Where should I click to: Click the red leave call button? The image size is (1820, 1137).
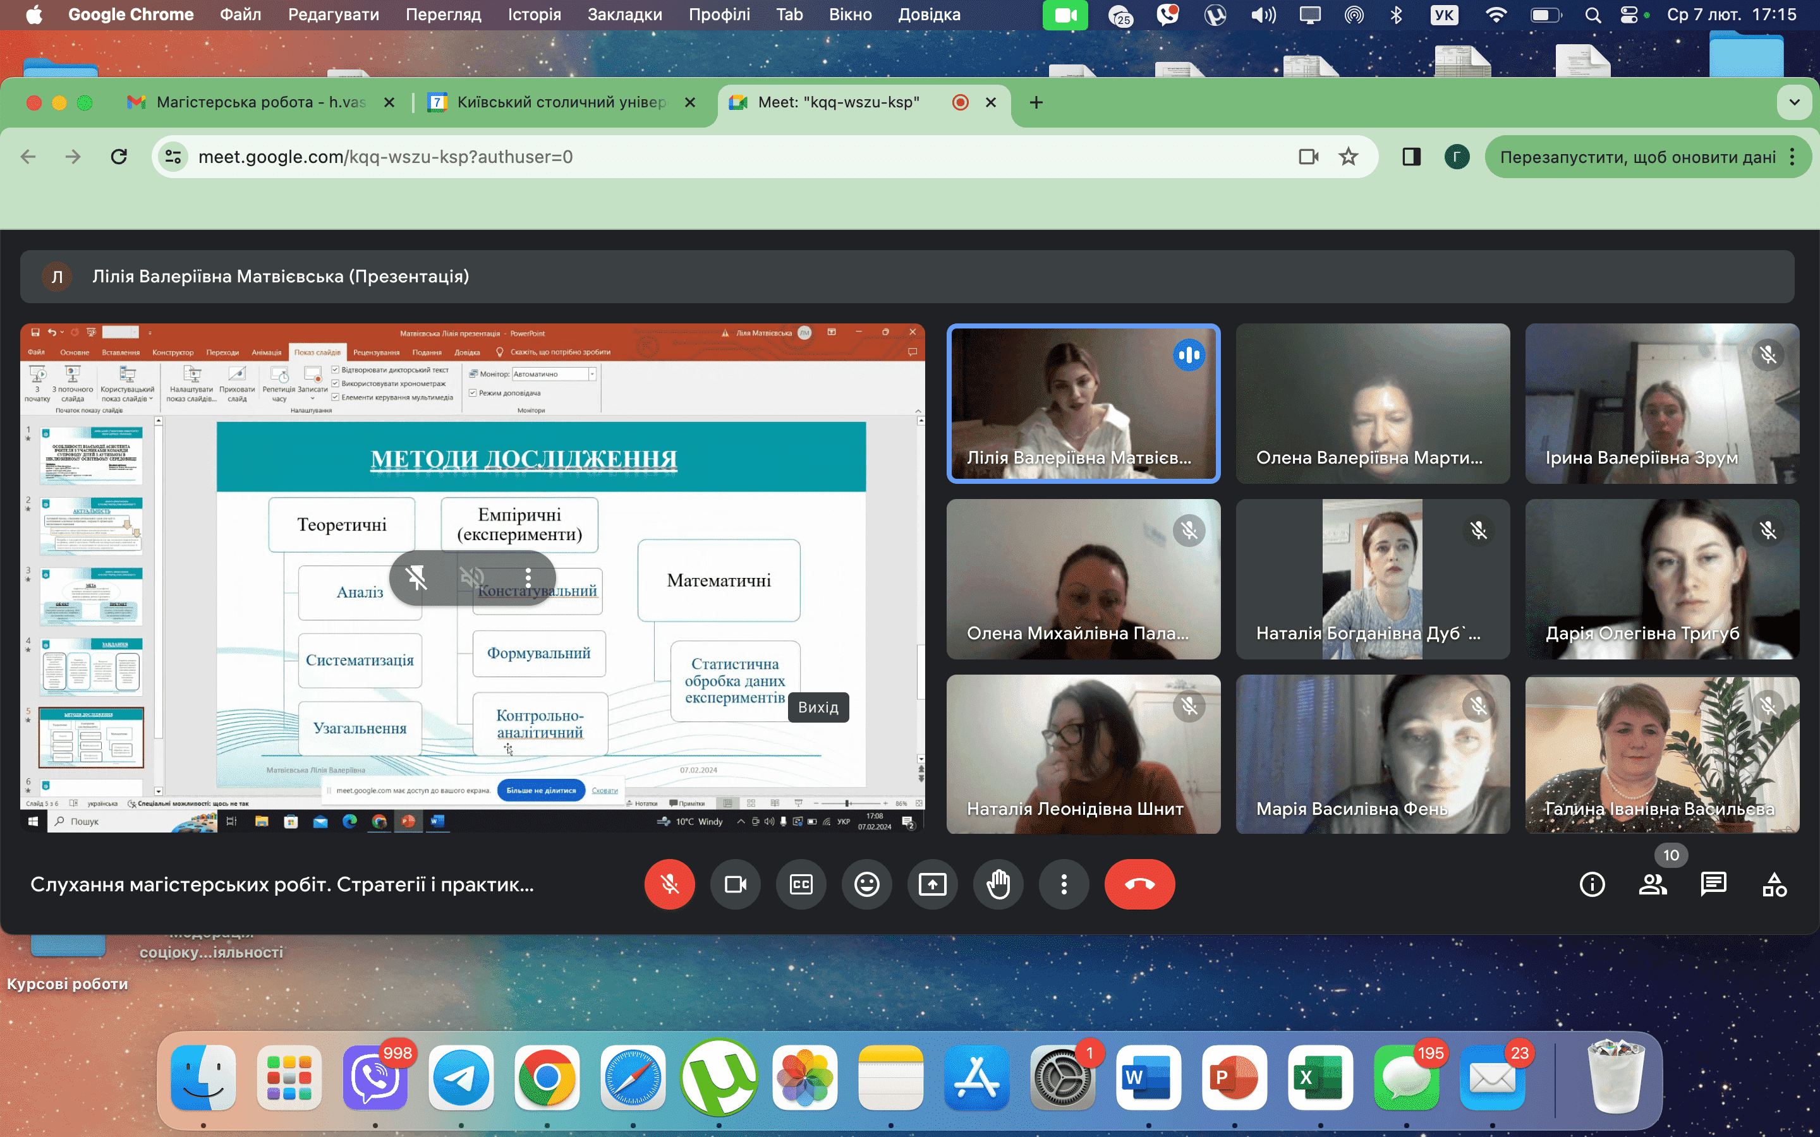click(1139, 884)
